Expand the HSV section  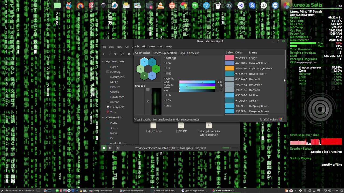pos(164,63)
